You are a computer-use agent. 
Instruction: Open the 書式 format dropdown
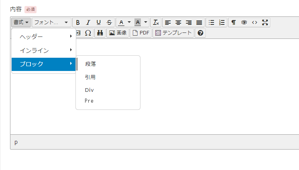pyautogui.click(x=21, y=22)
